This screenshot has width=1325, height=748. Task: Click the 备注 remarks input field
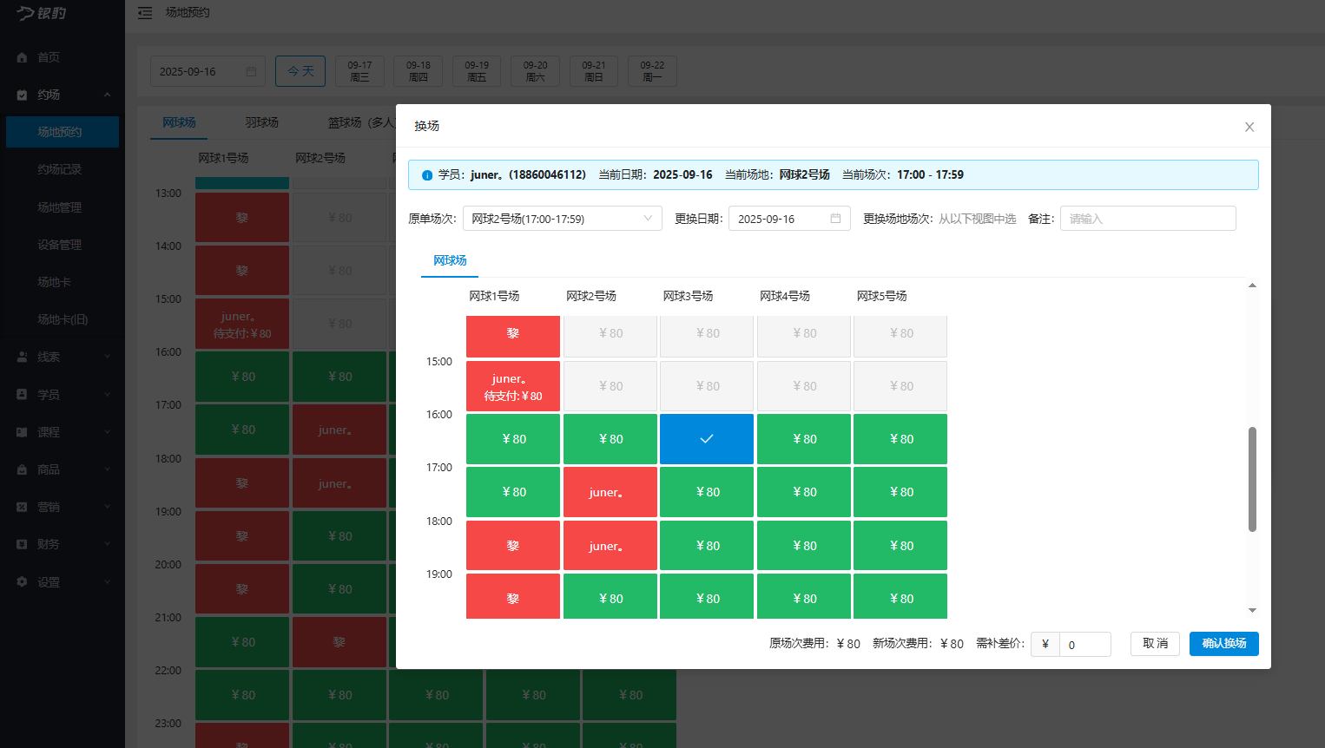click(1147, 219)
